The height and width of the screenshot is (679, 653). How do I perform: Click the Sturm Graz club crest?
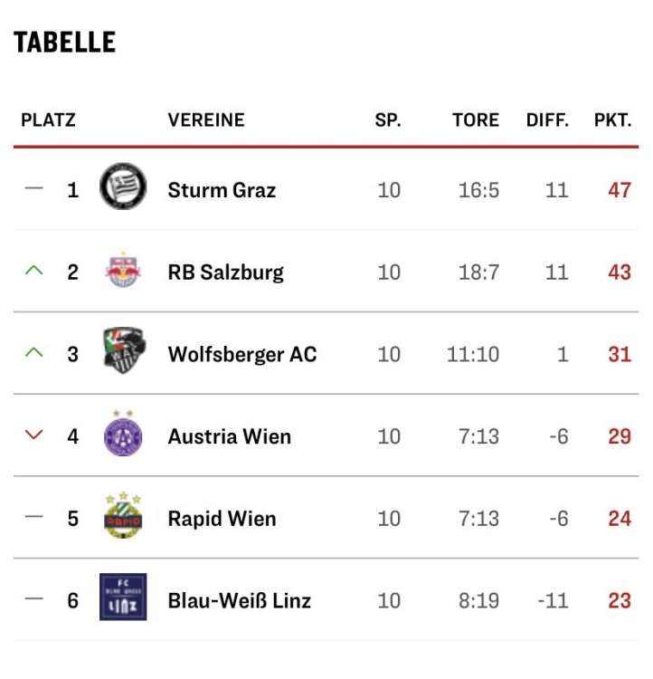[x=123, y=186]
